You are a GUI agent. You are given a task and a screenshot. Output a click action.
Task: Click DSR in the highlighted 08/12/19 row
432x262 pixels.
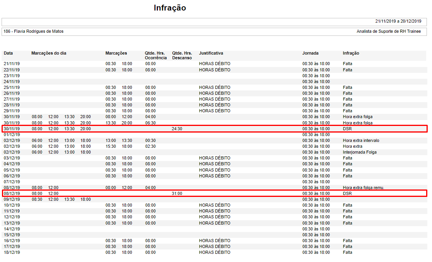(347, 193)
